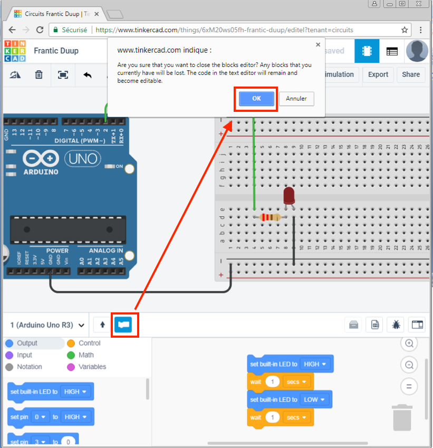This screenshot has width=433, height=448.
Task: Select the green wire on breadboard
Action: (x=254, y=164)
